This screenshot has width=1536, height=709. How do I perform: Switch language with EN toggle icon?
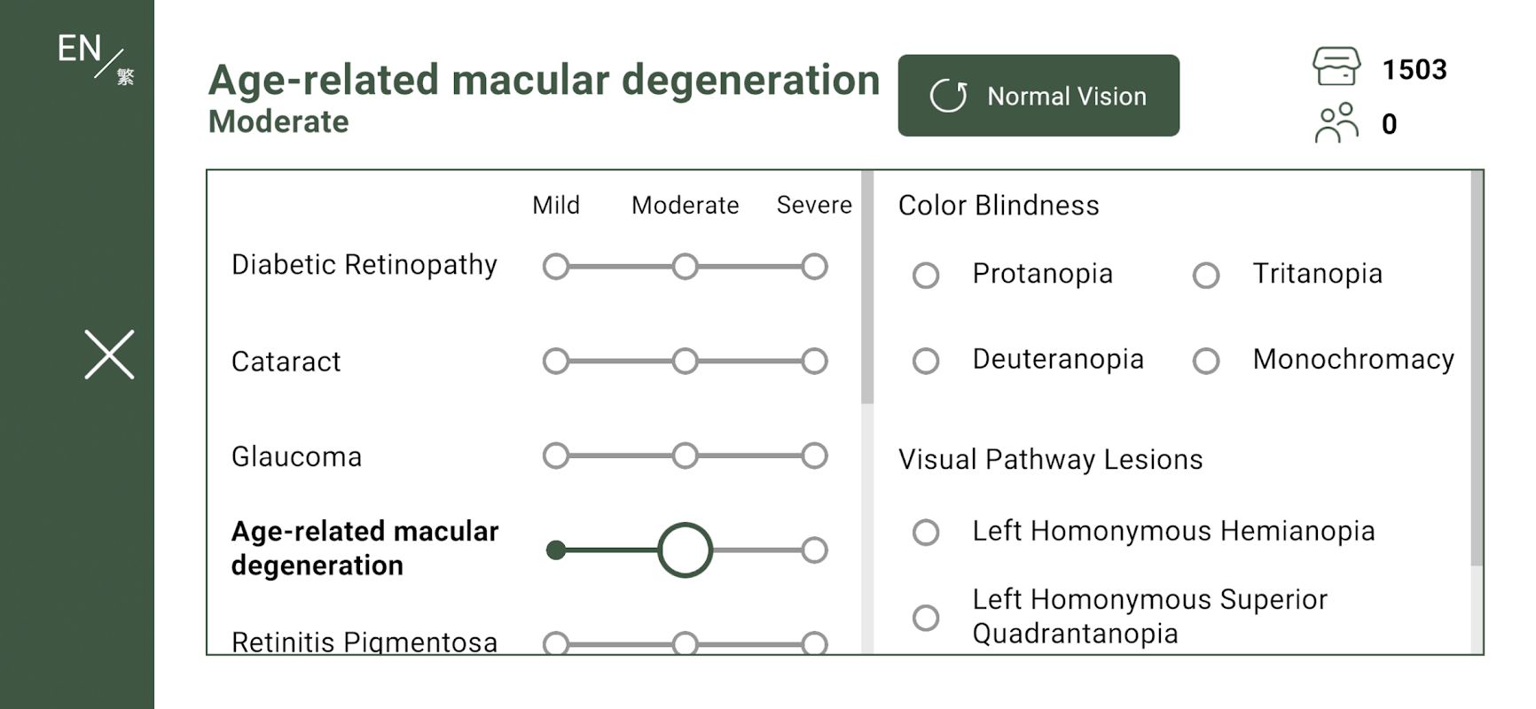(95, 58)
